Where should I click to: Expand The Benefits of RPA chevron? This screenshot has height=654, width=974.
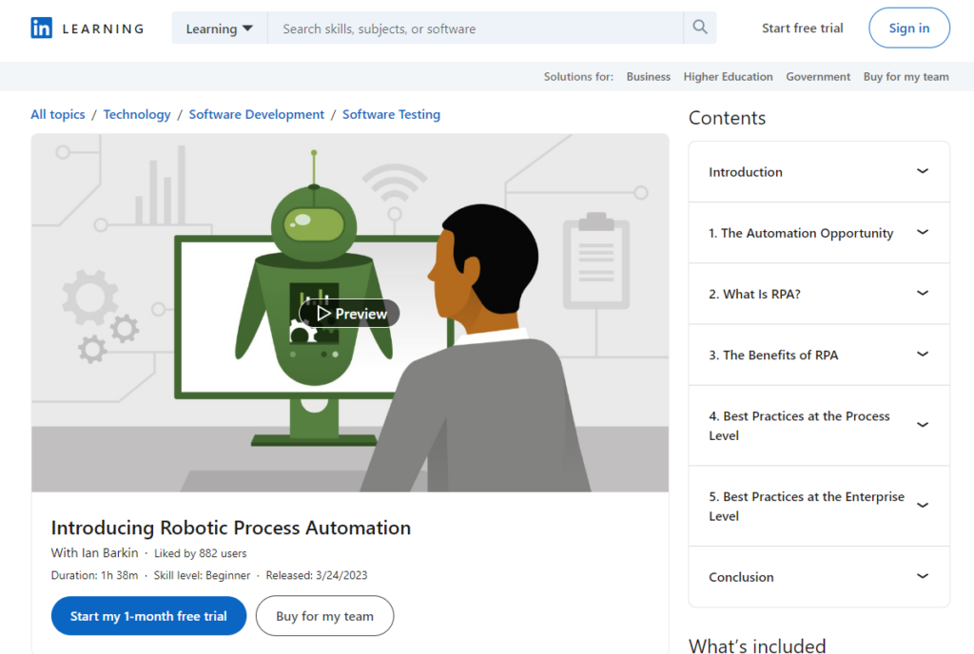pyautogui.click(x=923, y=354)
